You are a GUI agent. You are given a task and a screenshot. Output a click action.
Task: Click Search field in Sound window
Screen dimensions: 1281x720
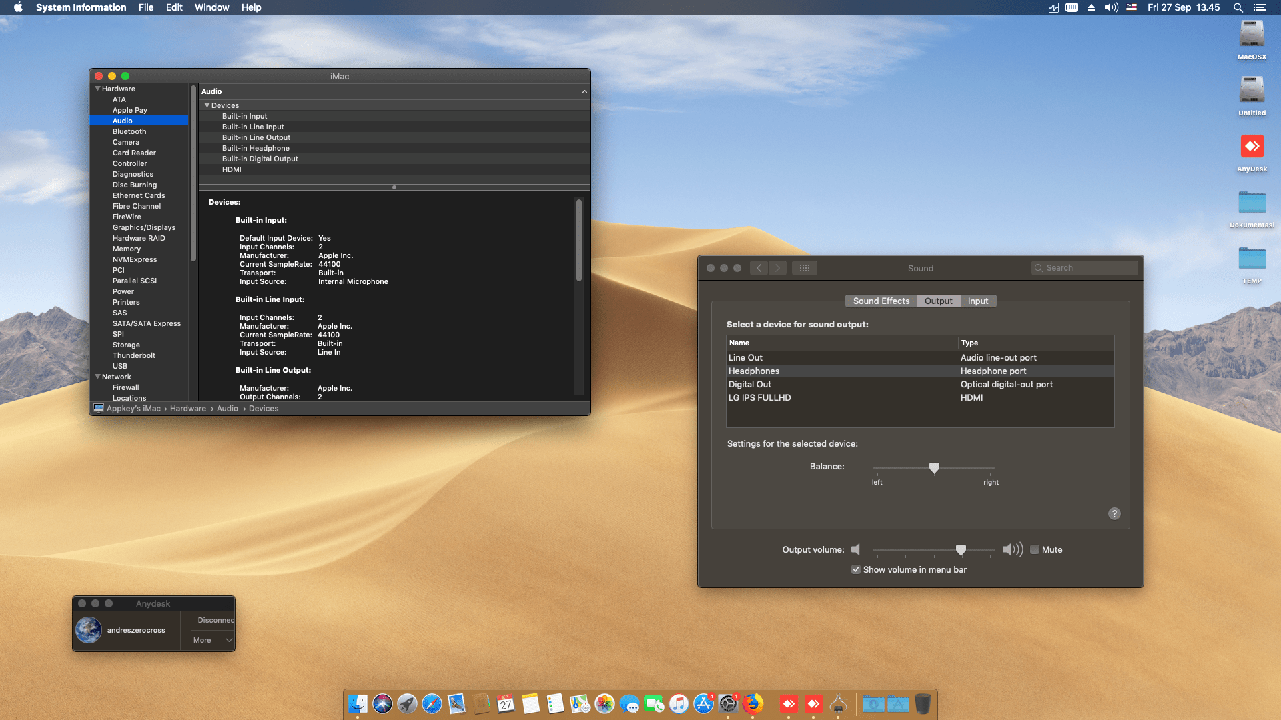[1085, 268]
